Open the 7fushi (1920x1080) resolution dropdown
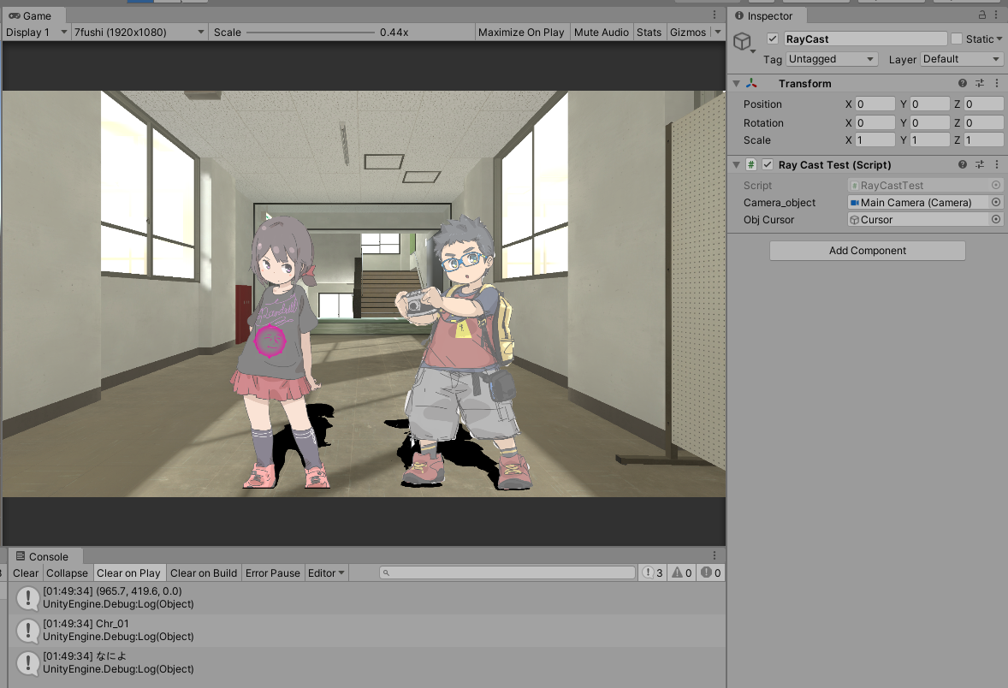 139,33
